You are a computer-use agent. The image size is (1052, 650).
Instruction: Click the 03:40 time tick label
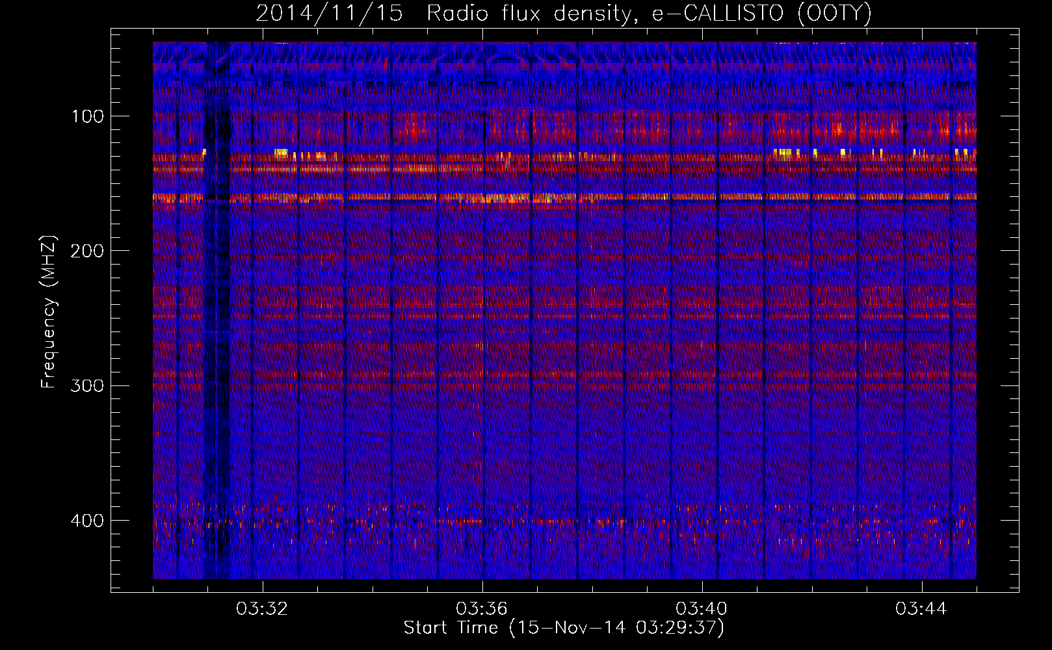click(702, 609)
